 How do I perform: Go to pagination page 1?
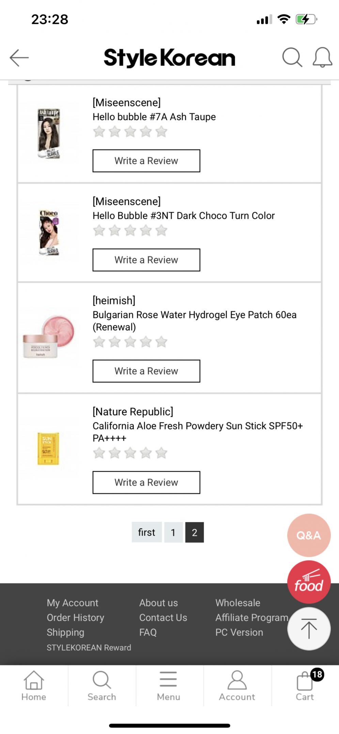[x=173, y=532]
